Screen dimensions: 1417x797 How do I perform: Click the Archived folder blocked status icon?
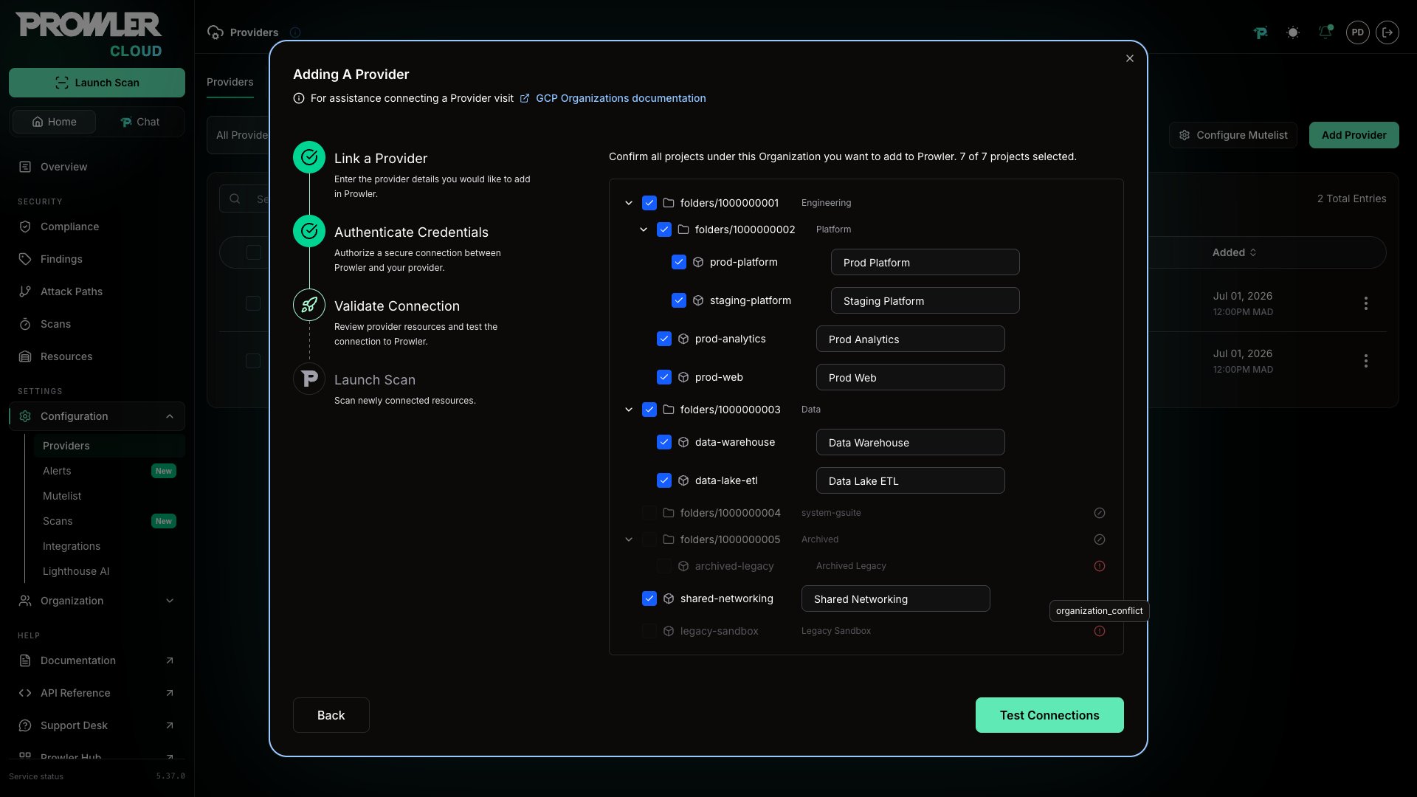(x=1099, y=539)
